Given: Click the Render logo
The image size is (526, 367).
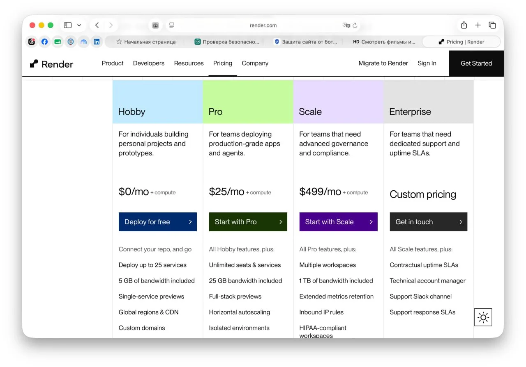Looking at the screenshot, I should click(51, 64).
